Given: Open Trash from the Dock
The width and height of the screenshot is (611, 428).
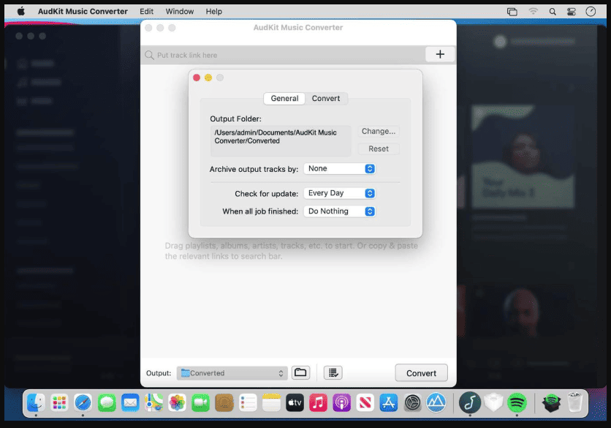Looking at the screenshot, I should (x=575, y=402).
